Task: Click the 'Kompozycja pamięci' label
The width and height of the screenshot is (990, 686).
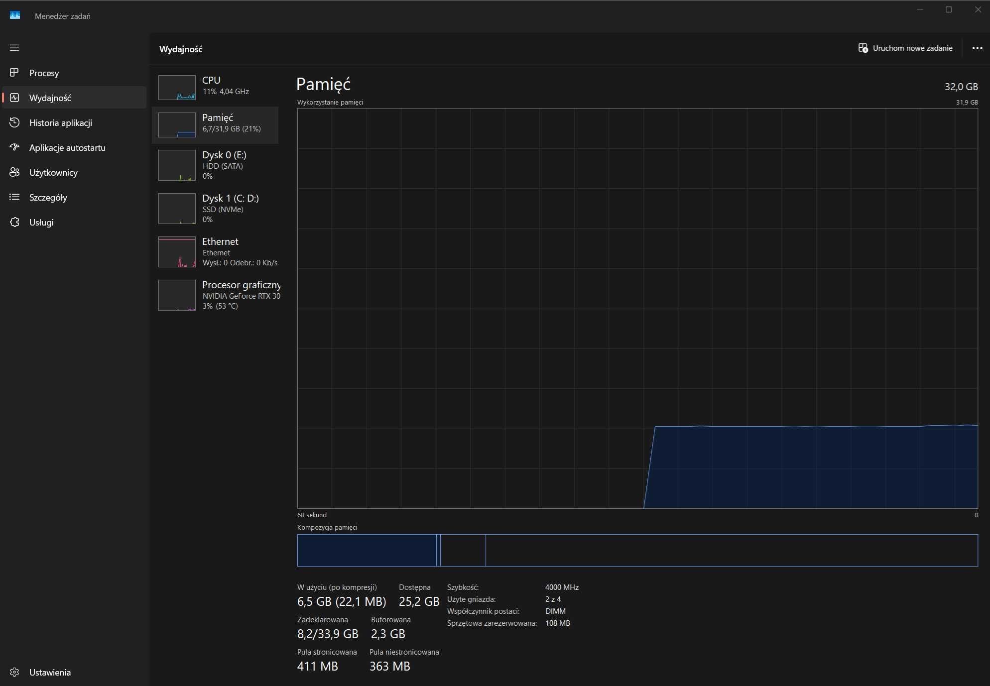Action: tap(327, 528)
